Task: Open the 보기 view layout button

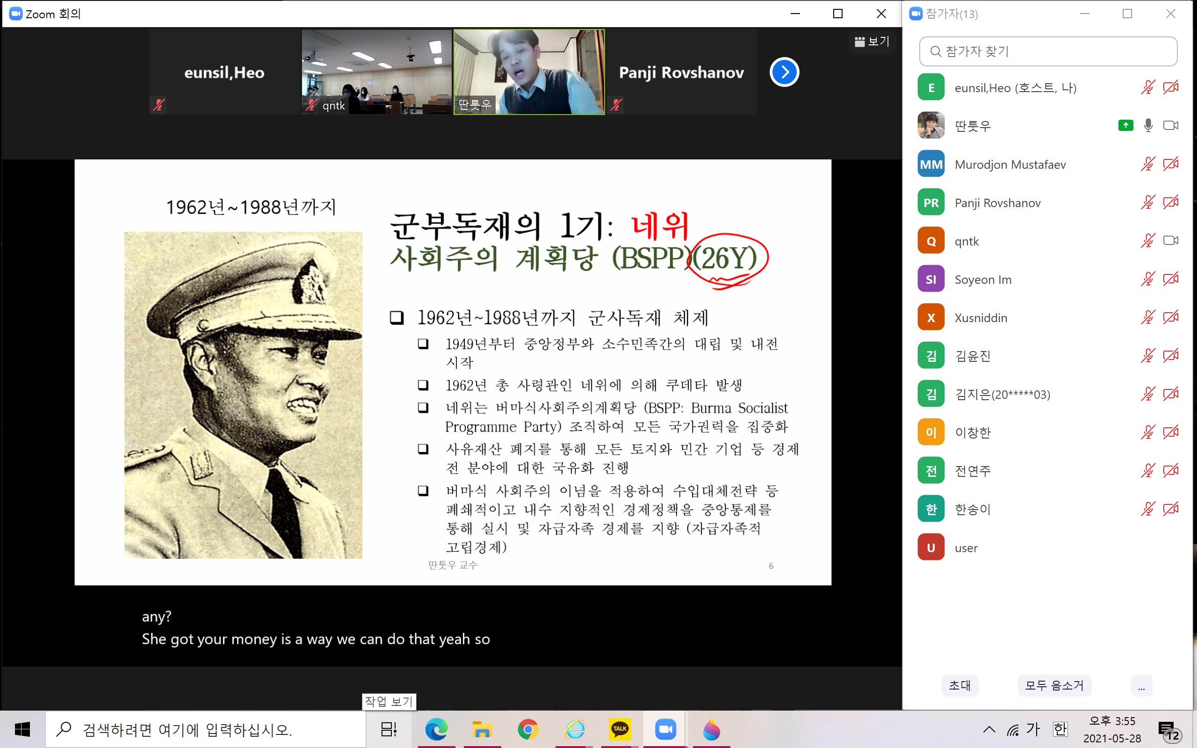Action: [872, 42]
